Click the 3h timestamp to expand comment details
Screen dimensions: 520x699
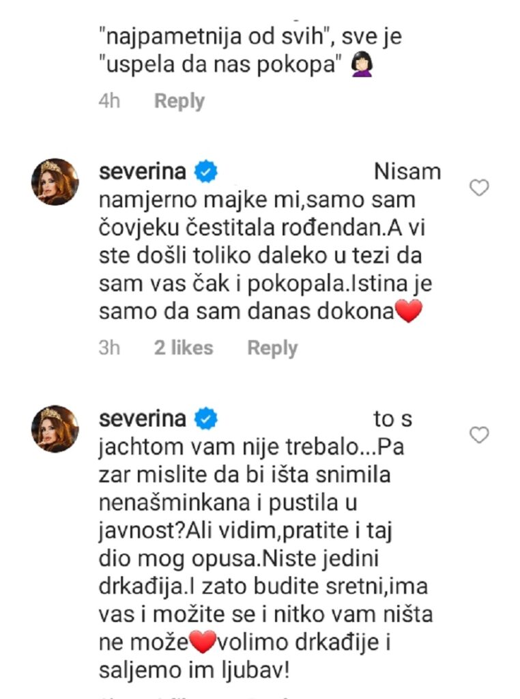[x=111, y=347]
